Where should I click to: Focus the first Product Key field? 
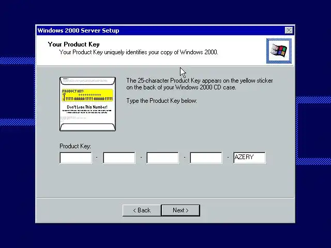tap(76, 158)
